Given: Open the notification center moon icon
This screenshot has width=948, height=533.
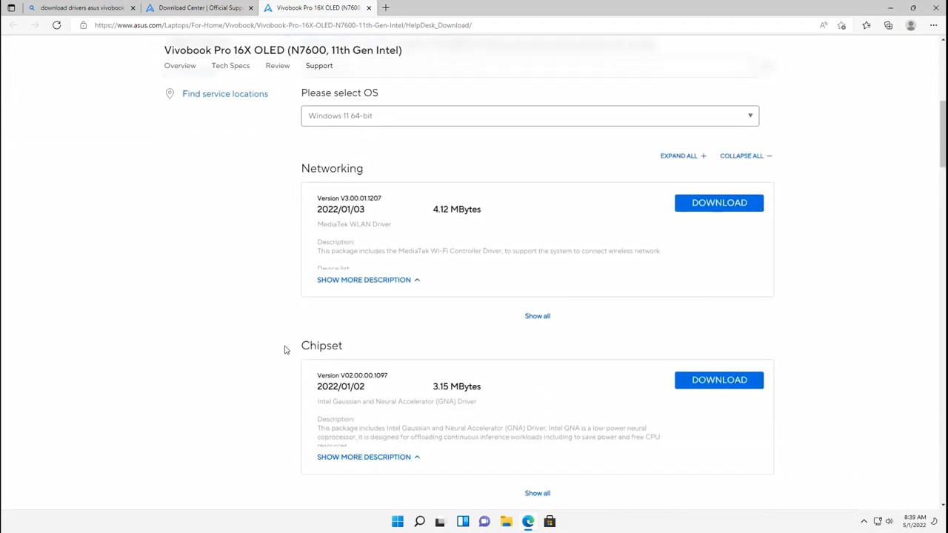Looking at the screenshot, I should click(934, 521).
